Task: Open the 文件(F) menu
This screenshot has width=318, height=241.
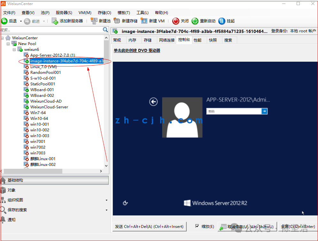Action: pyautogui.click(x=9, y=12)
